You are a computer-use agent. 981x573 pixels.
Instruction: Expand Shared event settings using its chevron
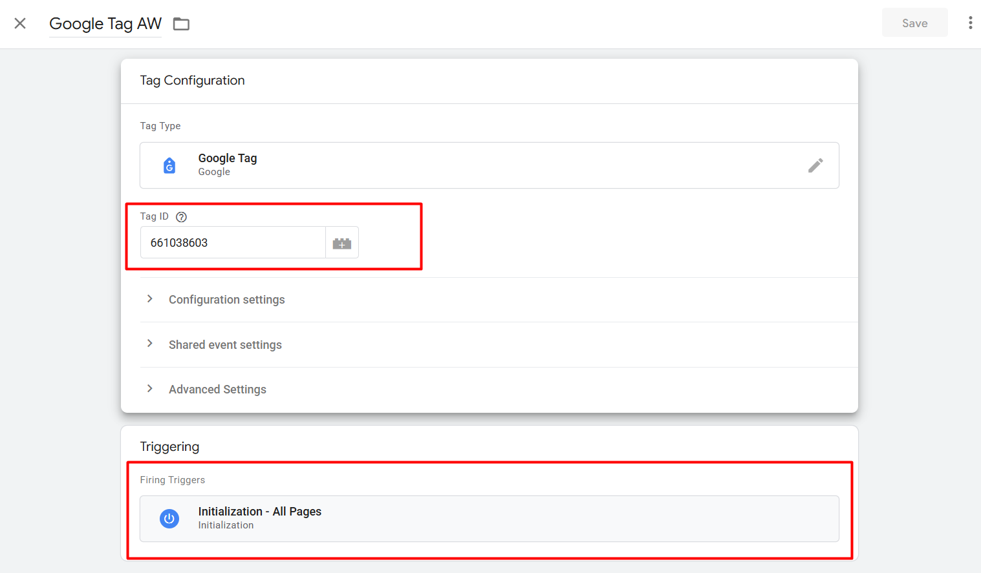tap(150, 344)
